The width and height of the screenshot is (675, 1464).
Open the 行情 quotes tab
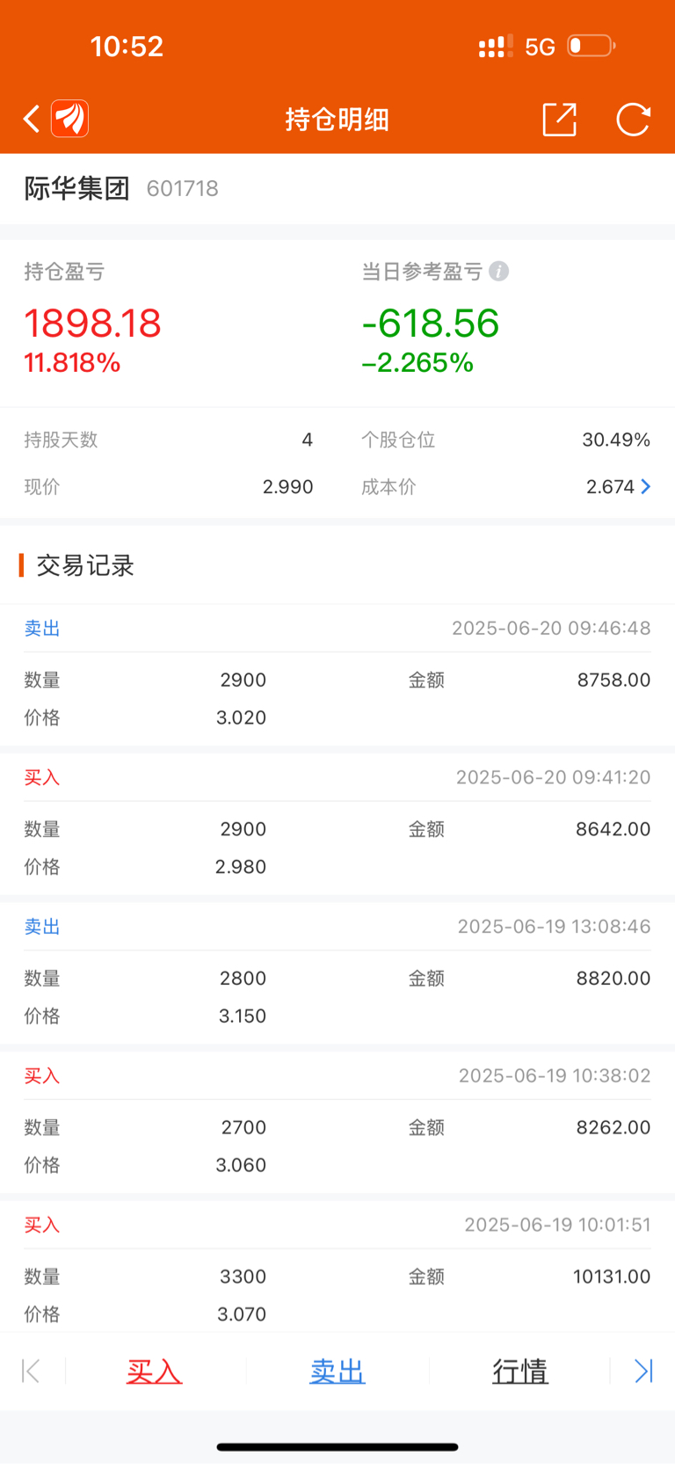coord(519,1371)
